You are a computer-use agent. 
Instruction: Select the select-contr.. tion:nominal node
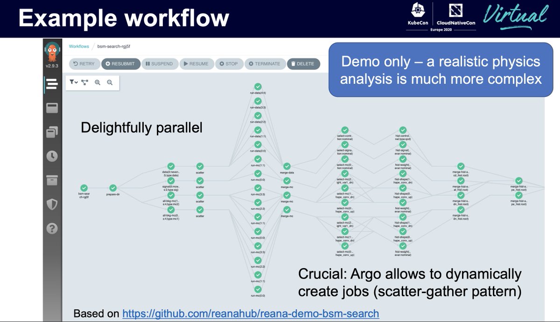(x=345, y=130)
